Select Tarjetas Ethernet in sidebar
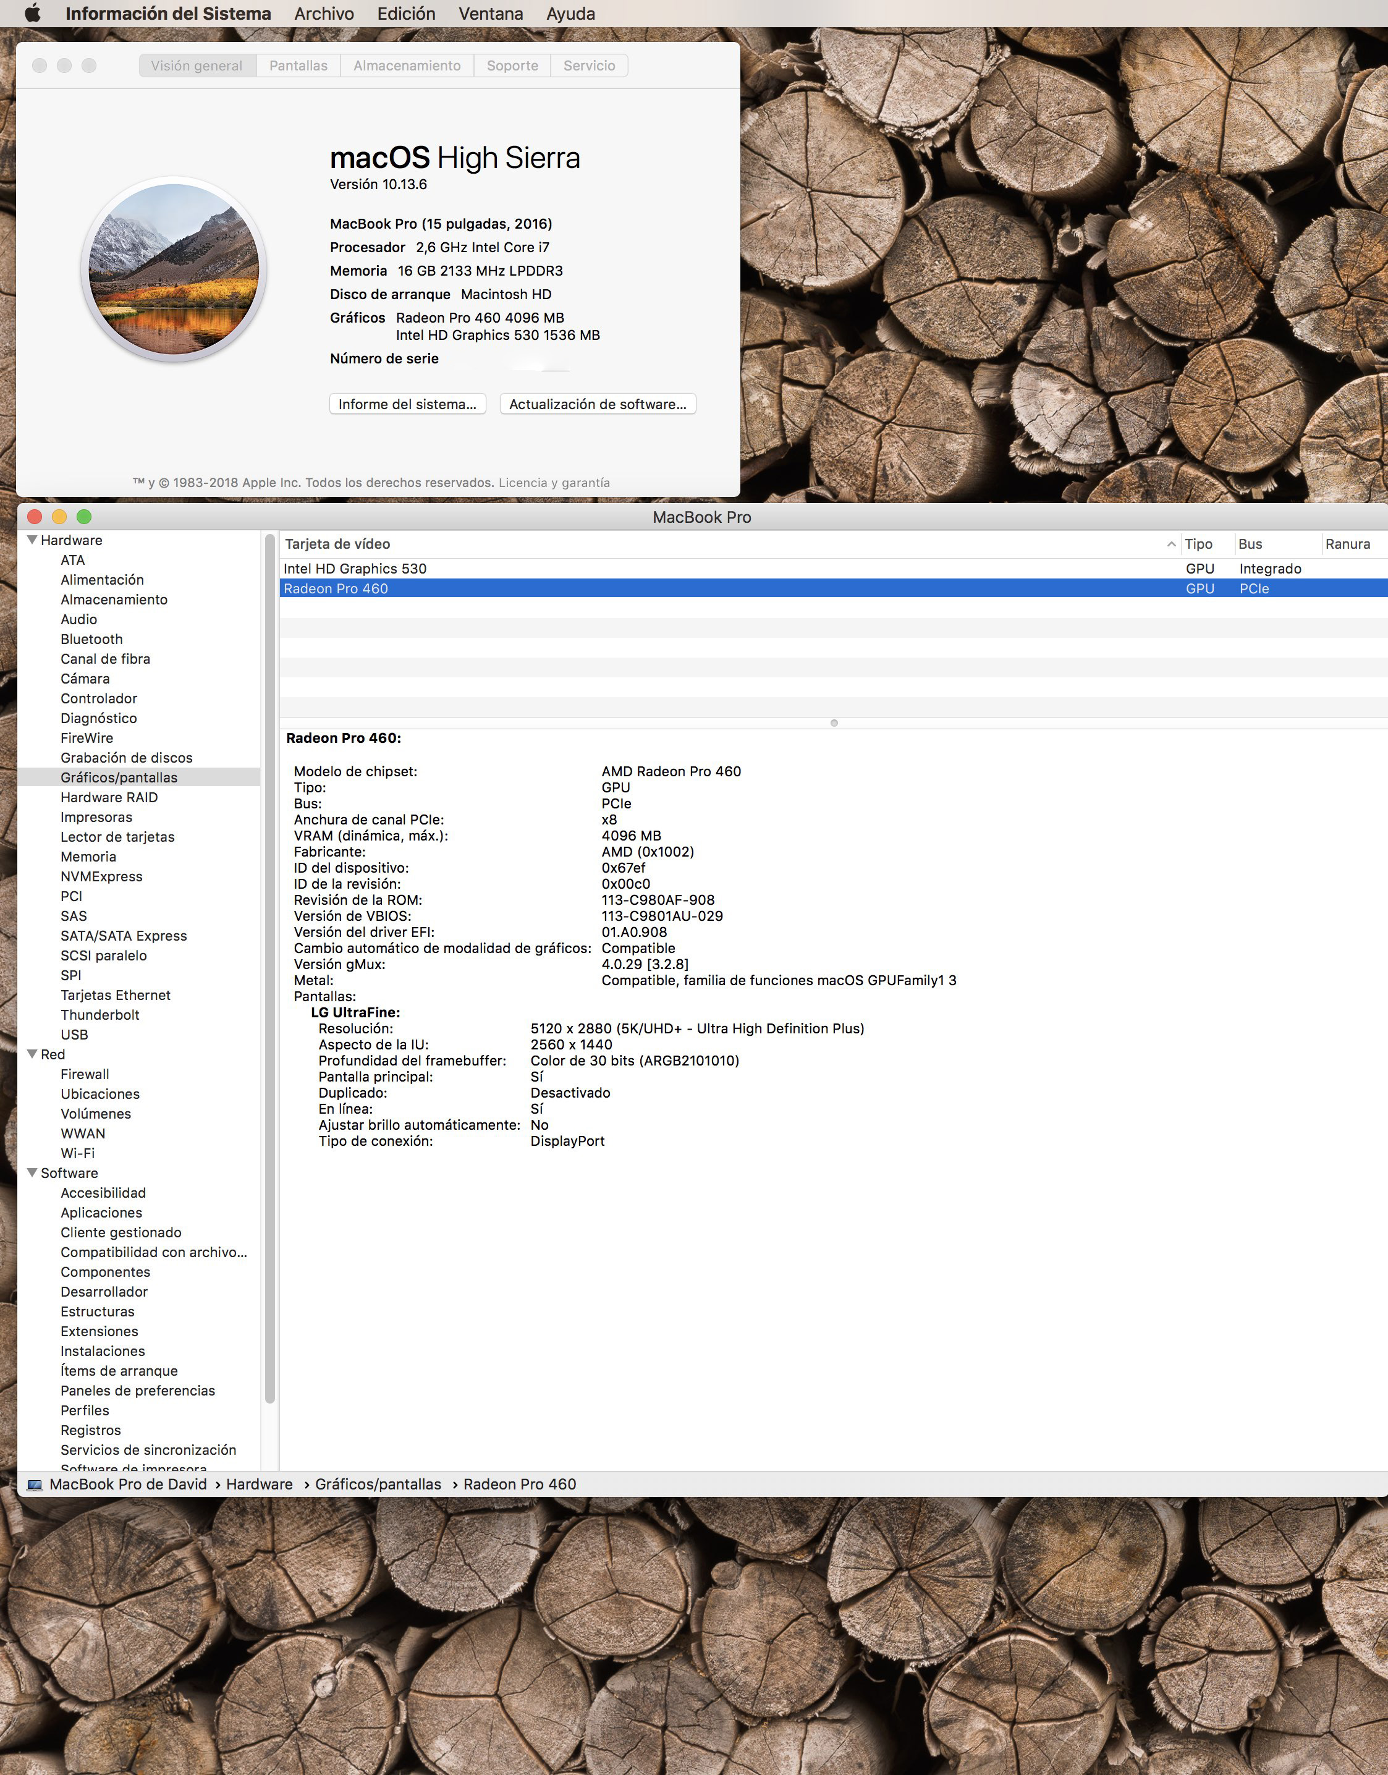The image size is (1388, 1775). tap(116, 995)
